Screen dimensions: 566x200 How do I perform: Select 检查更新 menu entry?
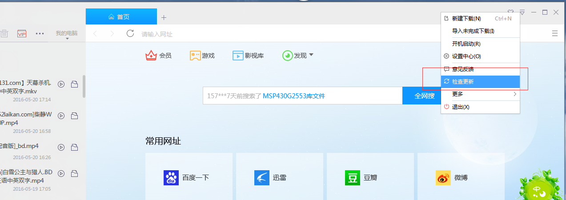click(480, 82)
